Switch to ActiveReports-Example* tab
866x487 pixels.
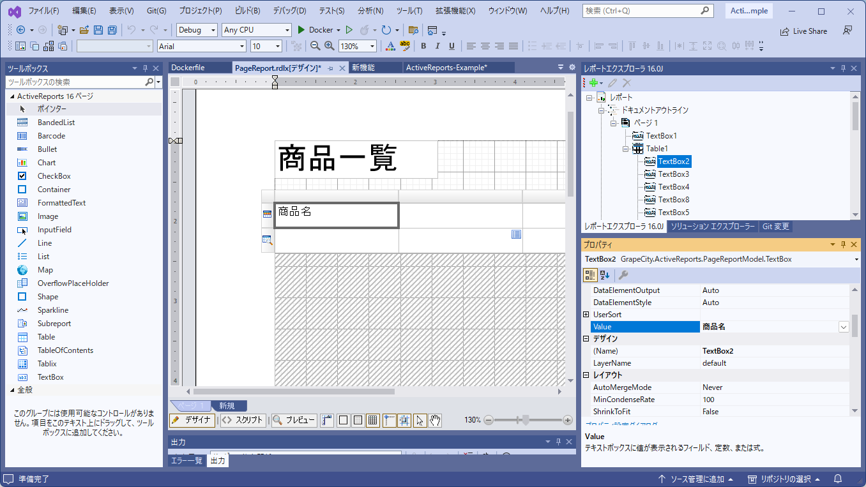coord(446,68)
